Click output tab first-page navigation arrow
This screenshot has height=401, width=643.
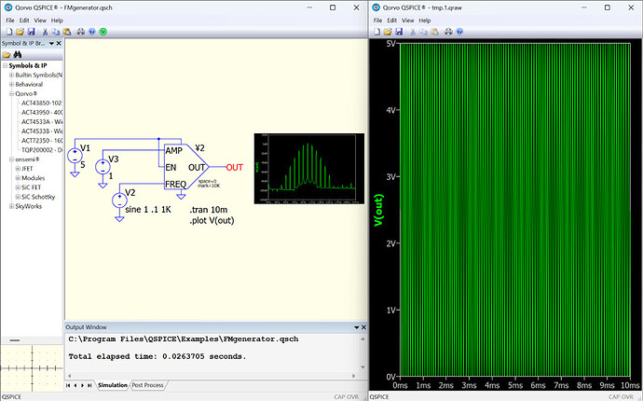click(x=68, y=385)
